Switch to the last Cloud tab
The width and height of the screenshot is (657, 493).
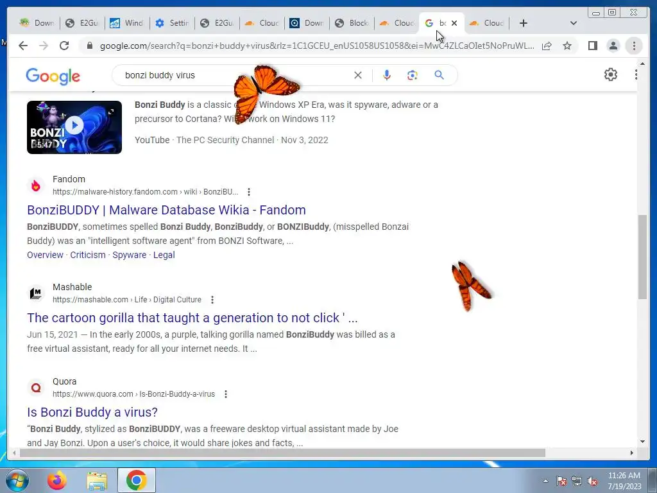487,23
